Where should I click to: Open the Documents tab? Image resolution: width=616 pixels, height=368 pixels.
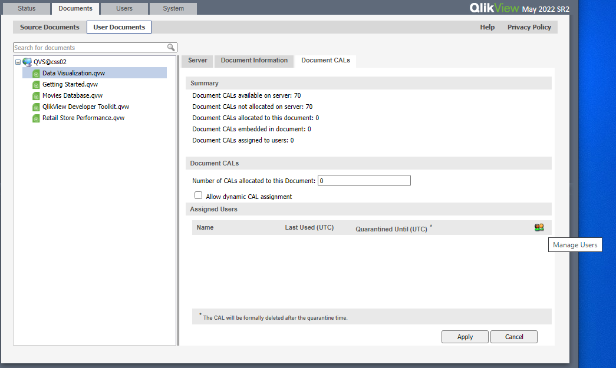(x=75, y=8)
